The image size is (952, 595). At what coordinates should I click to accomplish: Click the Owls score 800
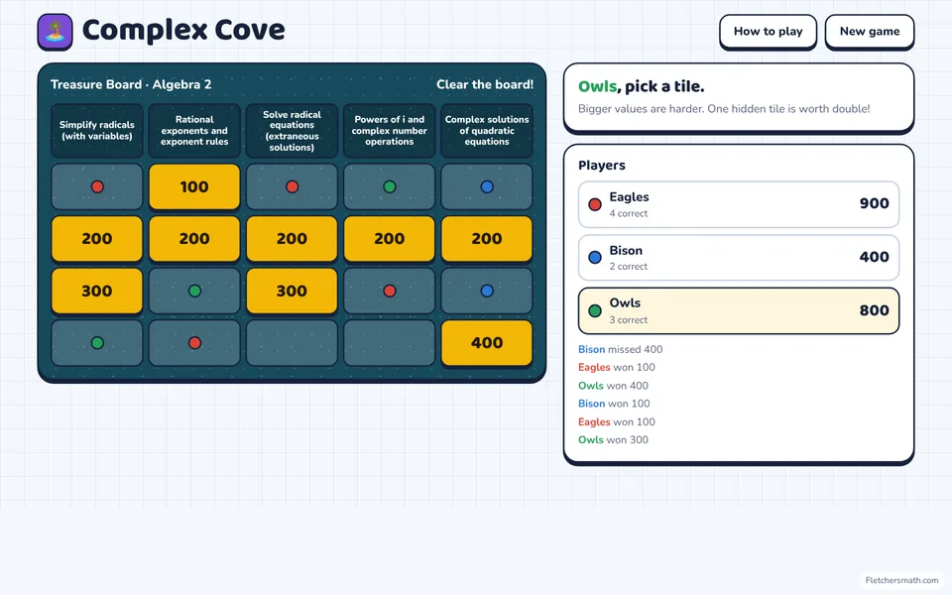coord(875,310)
